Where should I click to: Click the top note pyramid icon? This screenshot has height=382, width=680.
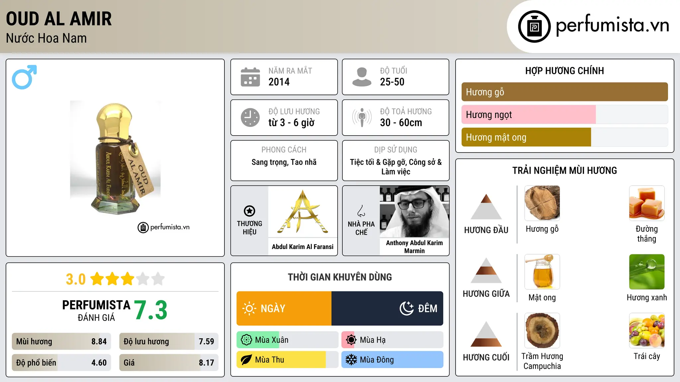click(486, 207)
